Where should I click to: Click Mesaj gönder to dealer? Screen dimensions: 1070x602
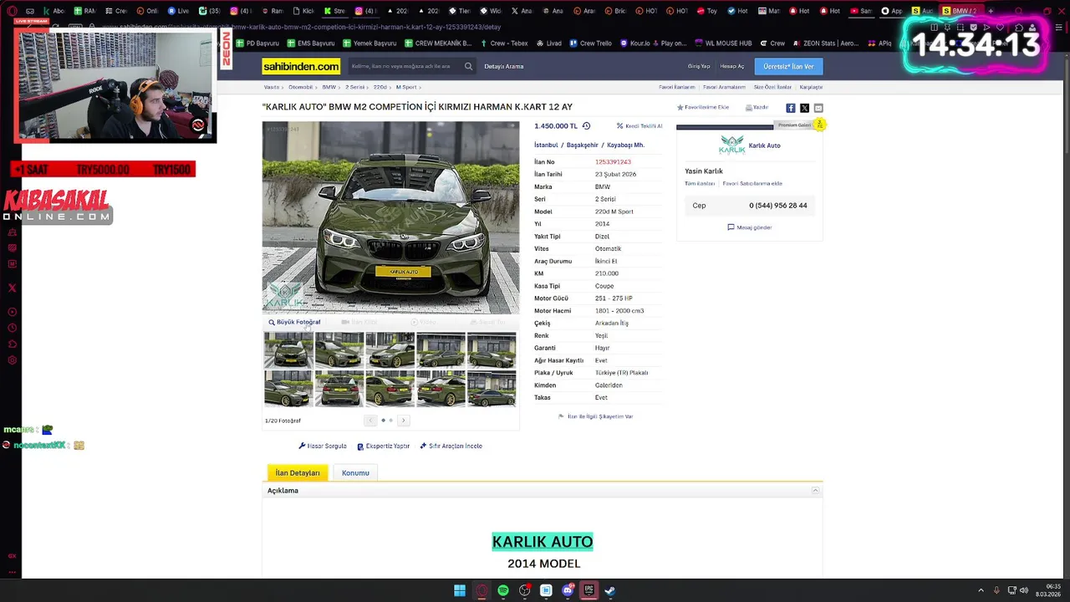coord(750,227)
